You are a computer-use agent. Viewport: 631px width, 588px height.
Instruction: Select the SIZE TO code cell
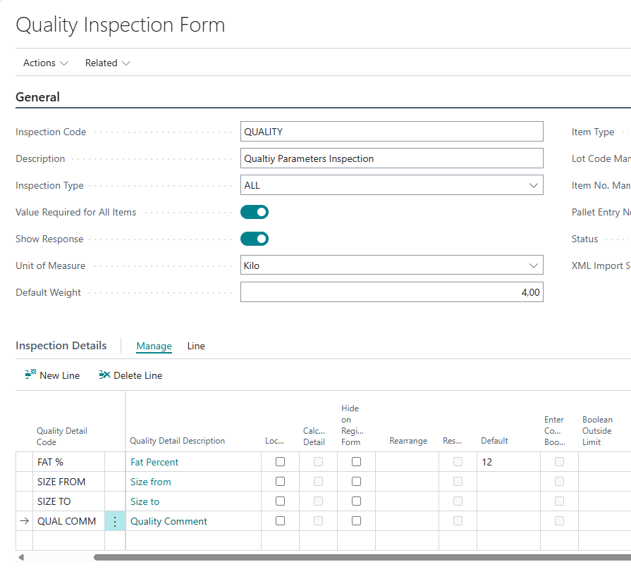[x=68, y=501]
